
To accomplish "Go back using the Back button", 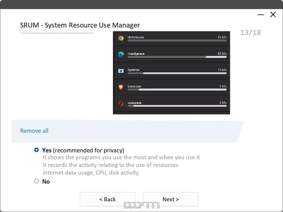I will coord(108,199).
